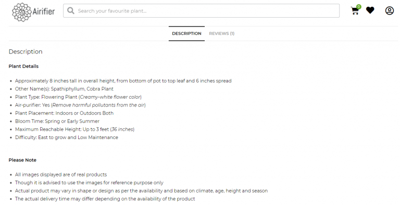Focus the 'Search your favourite plant' field

pos(201,11)
